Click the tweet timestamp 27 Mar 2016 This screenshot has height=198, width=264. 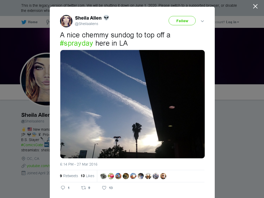(x=79, y=164)
